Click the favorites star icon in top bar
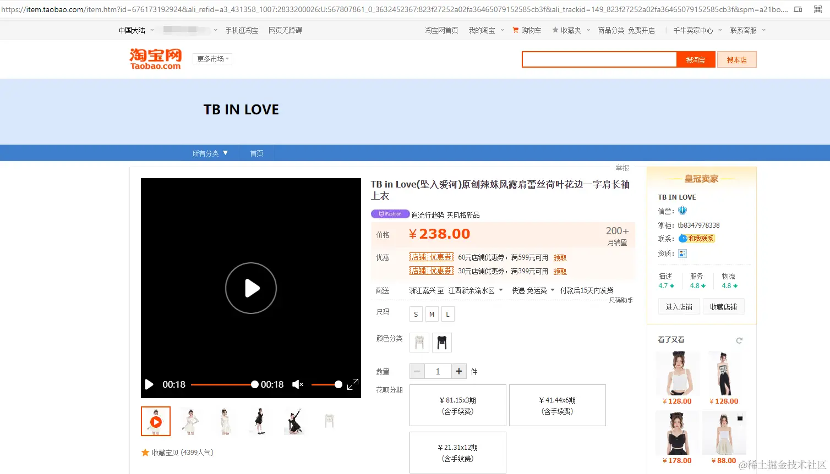Screen dimensions: 830x474 pyautogui.click(x=555, y=30)
